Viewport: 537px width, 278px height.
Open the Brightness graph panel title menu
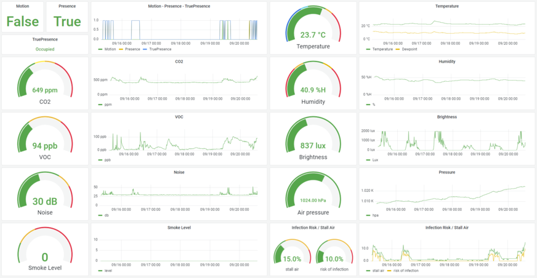pos(446,117)
